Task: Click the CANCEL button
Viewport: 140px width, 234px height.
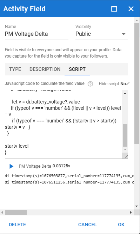Action: click(87, 225)
